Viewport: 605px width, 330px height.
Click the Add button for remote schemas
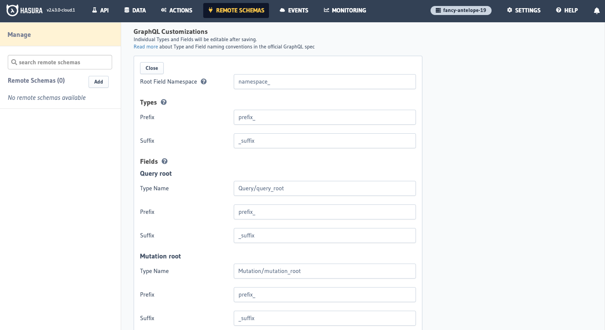[x=98, y=82]
